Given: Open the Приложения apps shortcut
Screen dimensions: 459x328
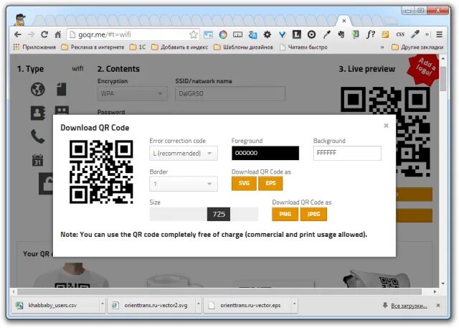Looking at the screenshot, I should [x=34, y=47].
